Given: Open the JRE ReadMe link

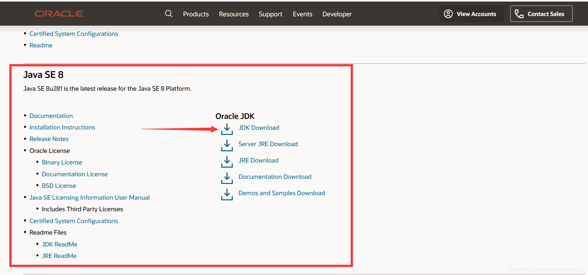Looking at the screenshot, I should coord(59,256).
